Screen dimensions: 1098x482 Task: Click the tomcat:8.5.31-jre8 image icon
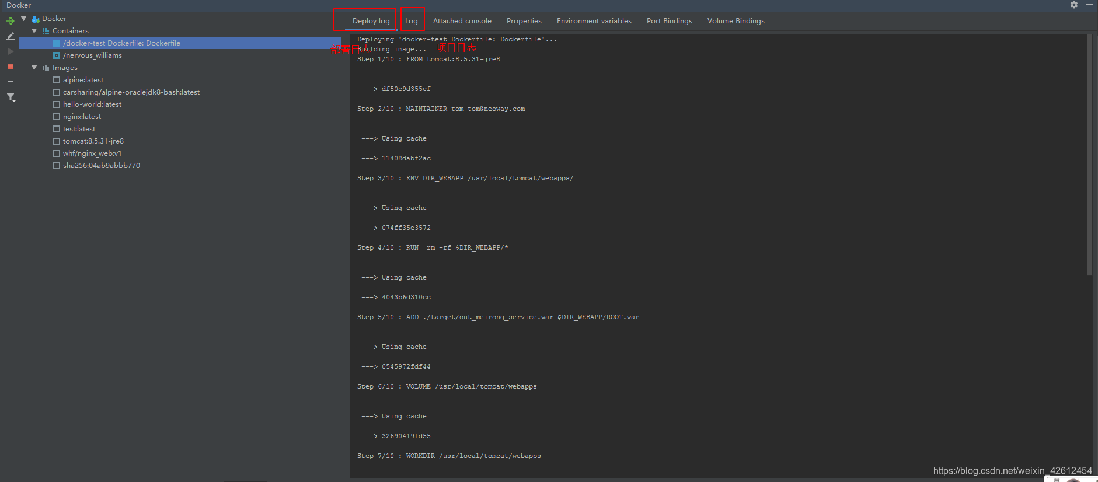click(57, 141)
